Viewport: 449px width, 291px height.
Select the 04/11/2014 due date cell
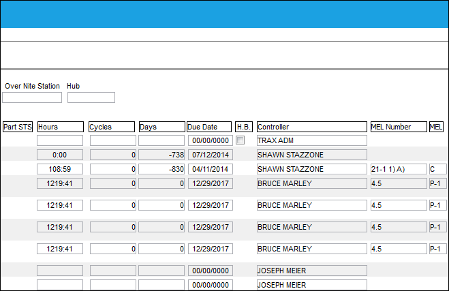click(x=211, y=169)
